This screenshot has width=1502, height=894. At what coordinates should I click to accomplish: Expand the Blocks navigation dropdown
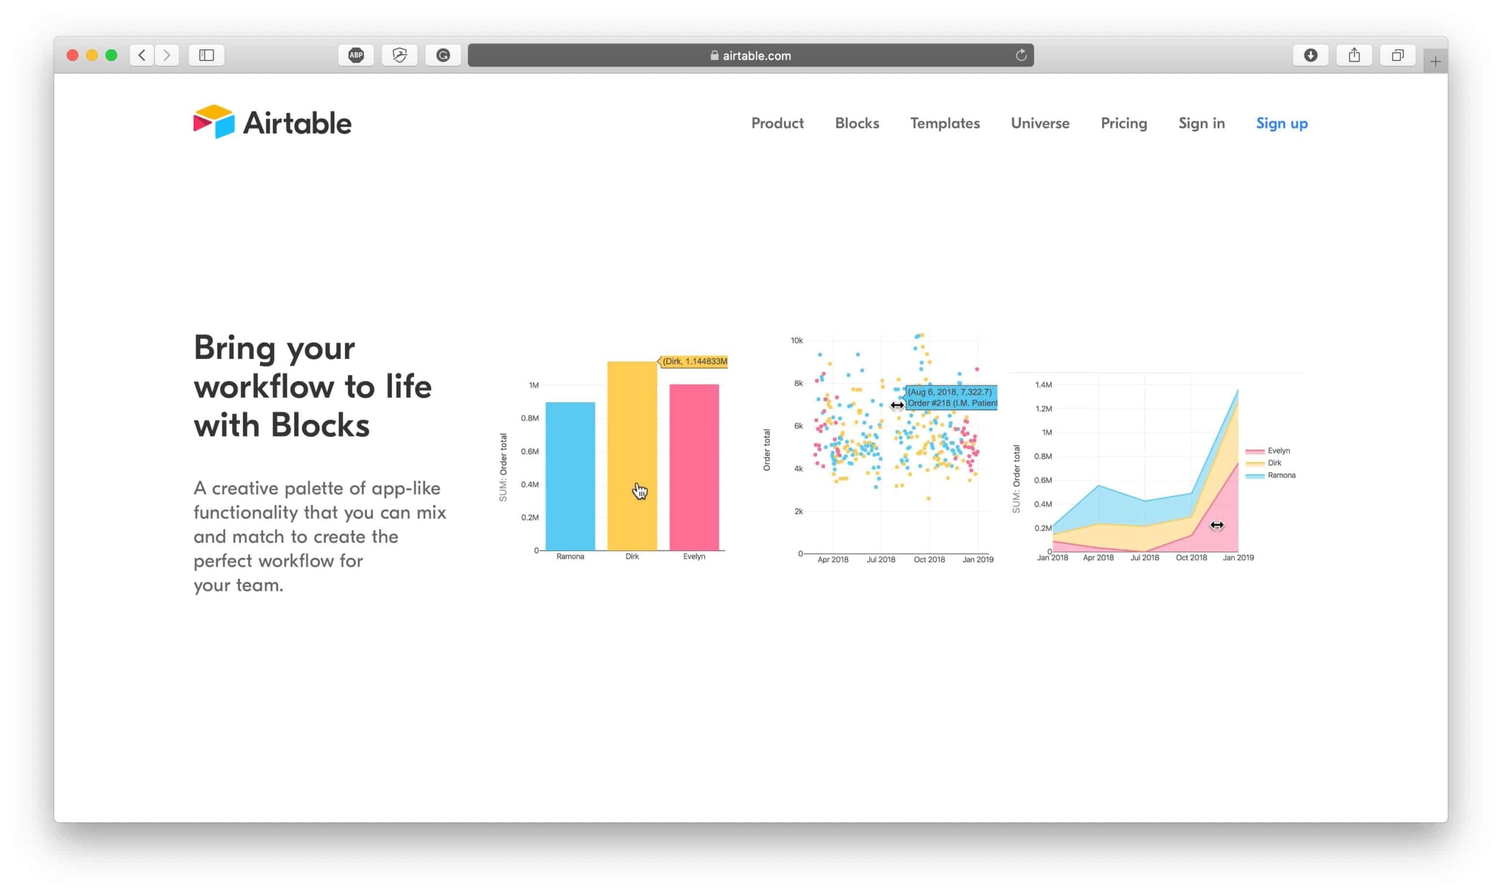pos(857,123)
